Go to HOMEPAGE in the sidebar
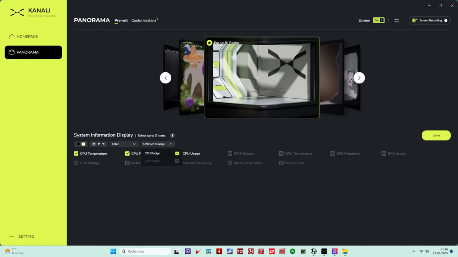 [x=27, y=37]
